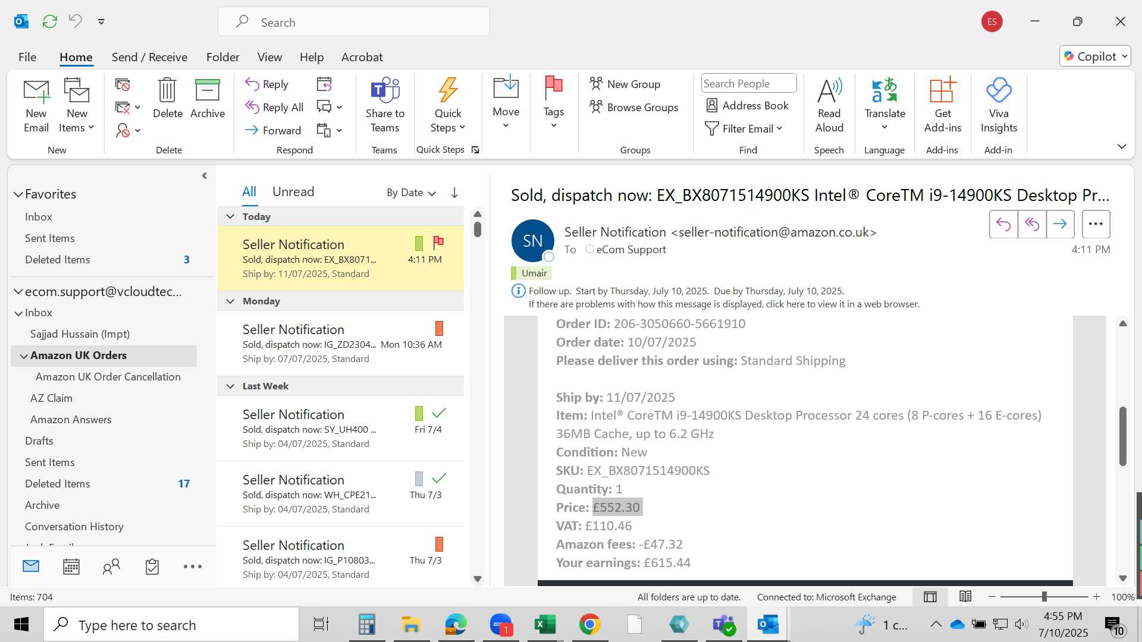Switch to the Folder tab
1142x642 pixels.
click(222, 57)
